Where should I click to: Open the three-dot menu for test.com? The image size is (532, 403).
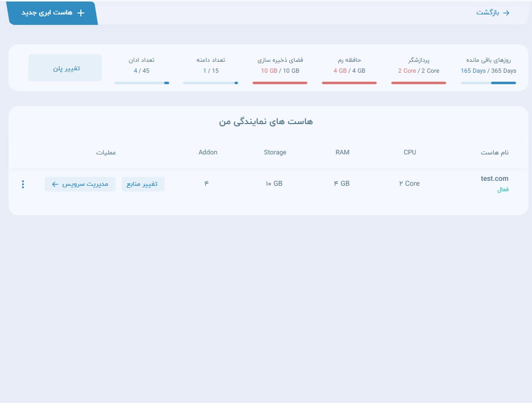click(23, 184)
